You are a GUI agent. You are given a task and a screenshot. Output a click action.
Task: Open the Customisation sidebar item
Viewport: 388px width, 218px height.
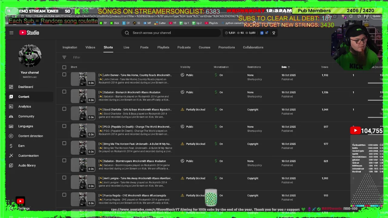28,156
